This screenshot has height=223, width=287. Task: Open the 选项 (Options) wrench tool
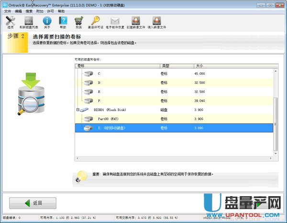click(x=11, y=22)
